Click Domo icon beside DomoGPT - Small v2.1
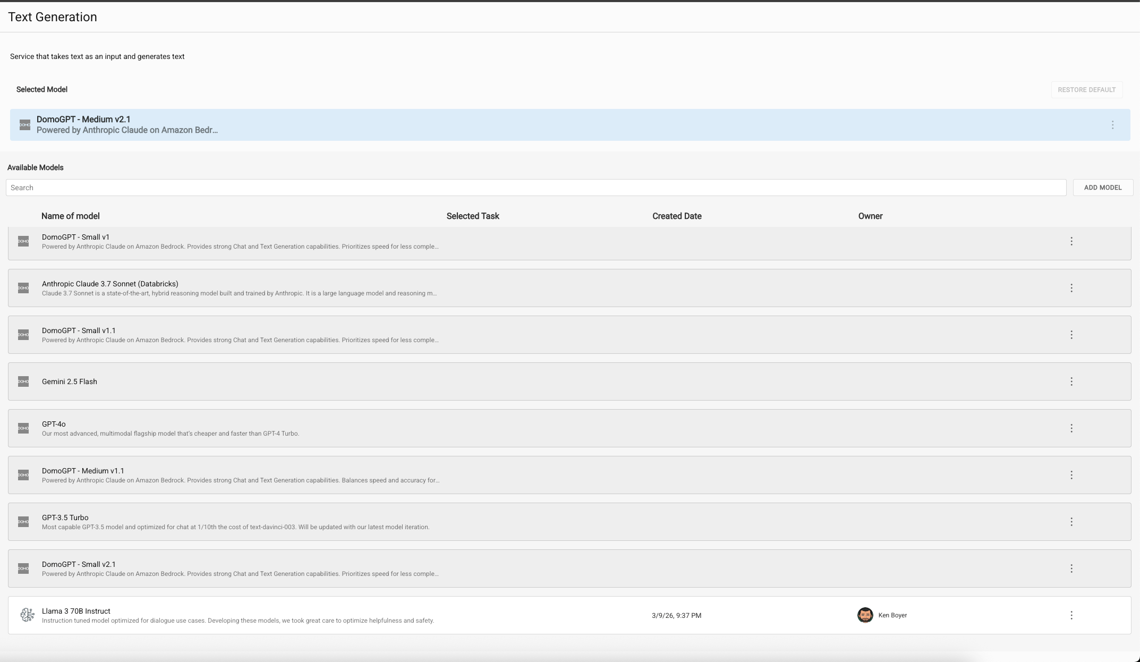This screenshot has width=1140, height=662. pos(23,568)
